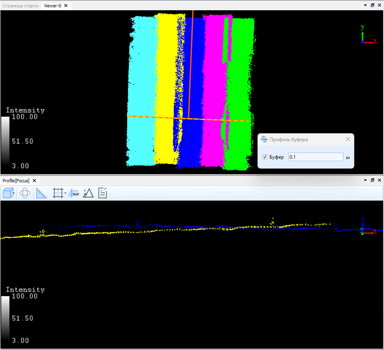The image size is (384, 350).
Task: Close the Viewer-0 tab
Action: coord(66,6)
